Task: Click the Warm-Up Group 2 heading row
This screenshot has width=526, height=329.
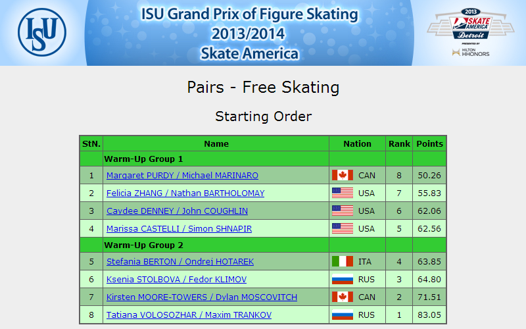Action: [x=263, y=245]
